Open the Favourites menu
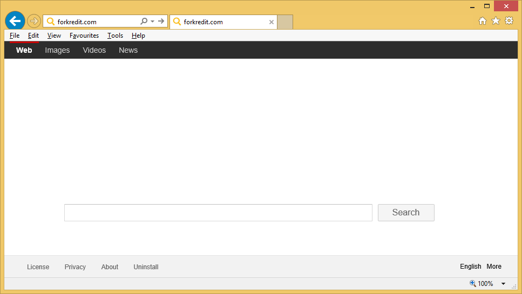The width and height of the screenshot is (522, 294). pyautogui.click(x=84, y=36)
